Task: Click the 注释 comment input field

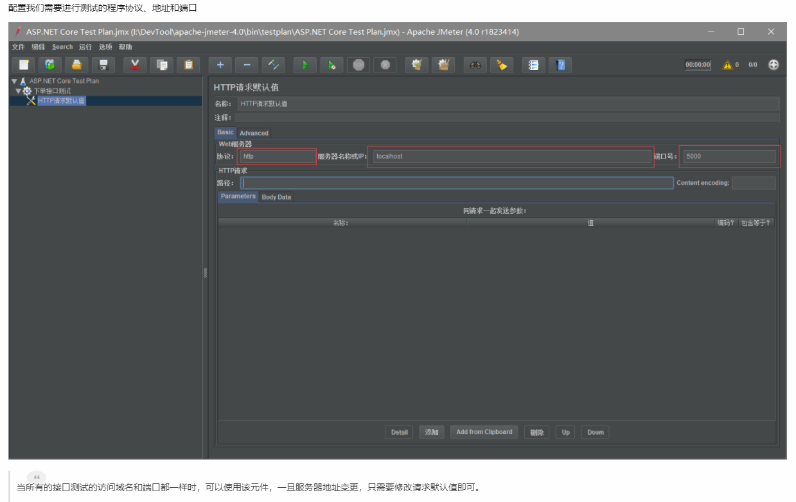Action: 506,117
